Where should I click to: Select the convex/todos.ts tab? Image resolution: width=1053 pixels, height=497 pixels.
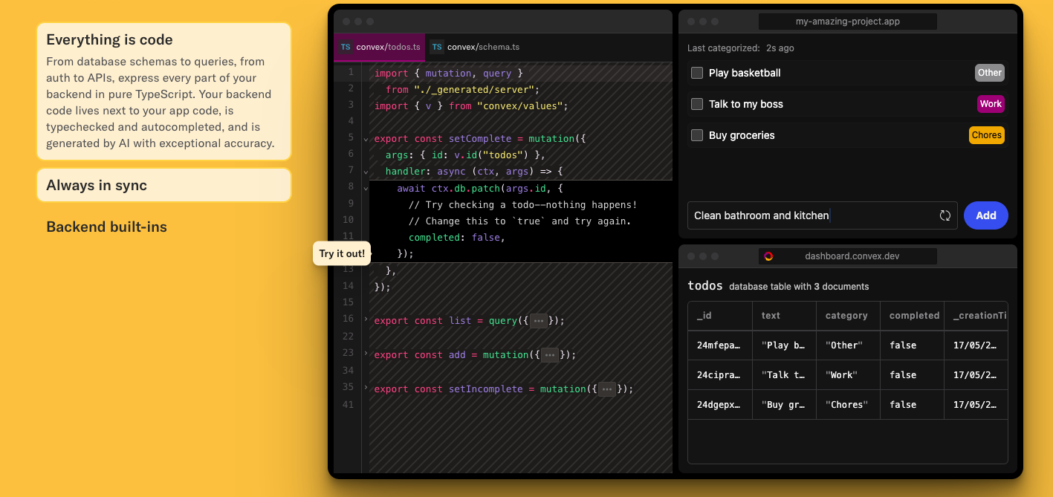386,46
